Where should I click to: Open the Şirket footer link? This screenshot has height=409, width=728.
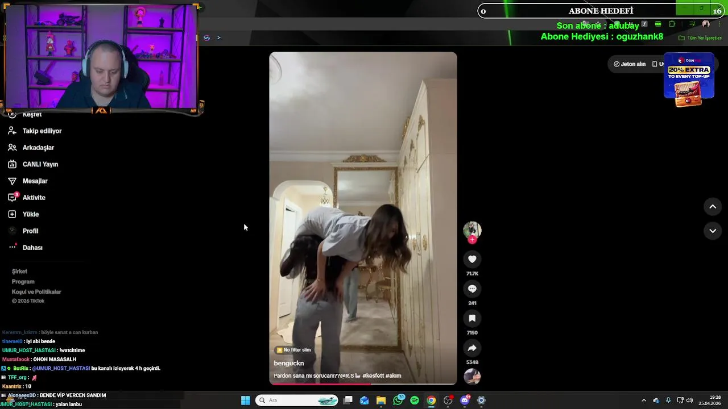point(19,272)
